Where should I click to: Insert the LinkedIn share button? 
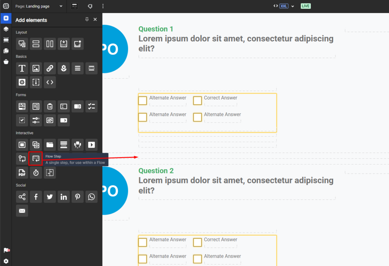64,197
